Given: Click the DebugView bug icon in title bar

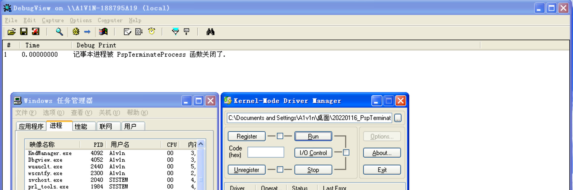Looking at the screenshot, I should tap(7, 8).
